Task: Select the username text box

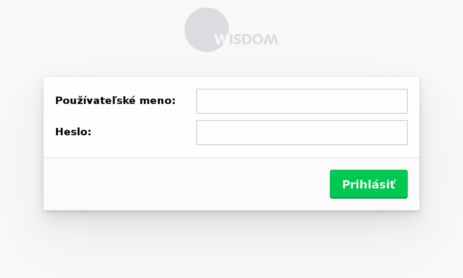Action: point(302,101)
